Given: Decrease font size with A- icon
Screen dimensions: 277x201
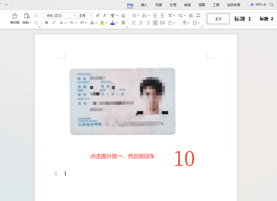Looking at the screenshot, I should tap(105, 16).
